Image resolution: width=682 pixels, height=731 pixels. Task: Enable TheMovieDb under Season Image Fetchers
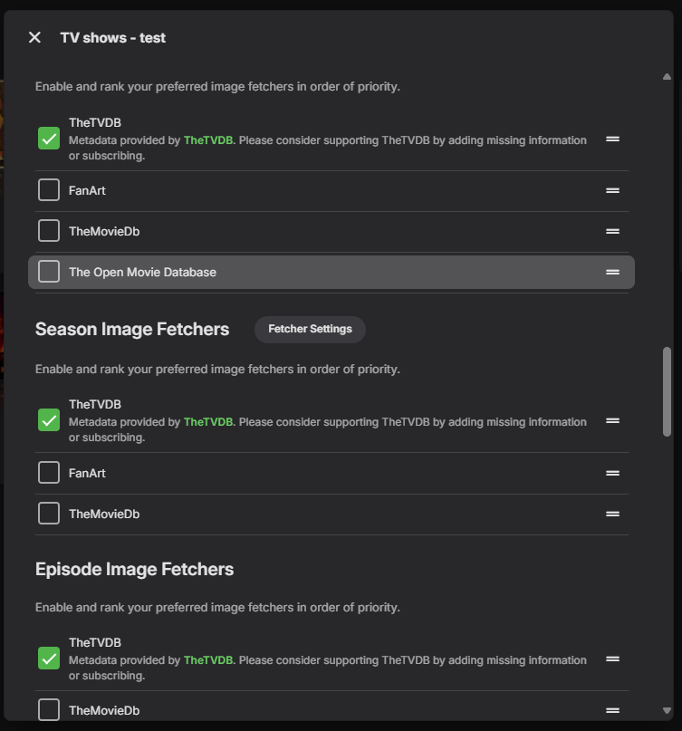(x=49, y=514)
